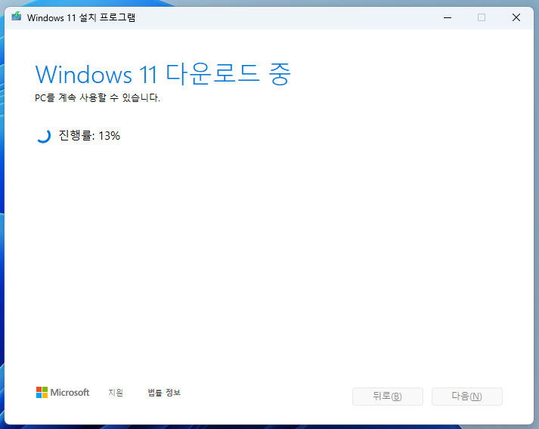The height and width of the screenshot is (429, 539).
Task: Minimize the setup window
Action: click(448, 17)
